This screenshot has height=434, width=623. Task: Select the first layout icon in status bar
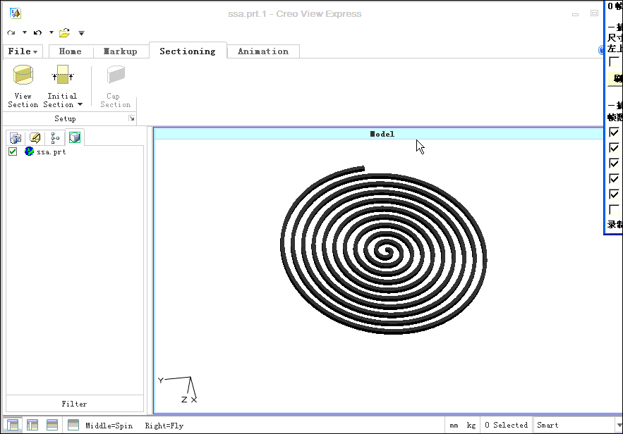(13, 425)
